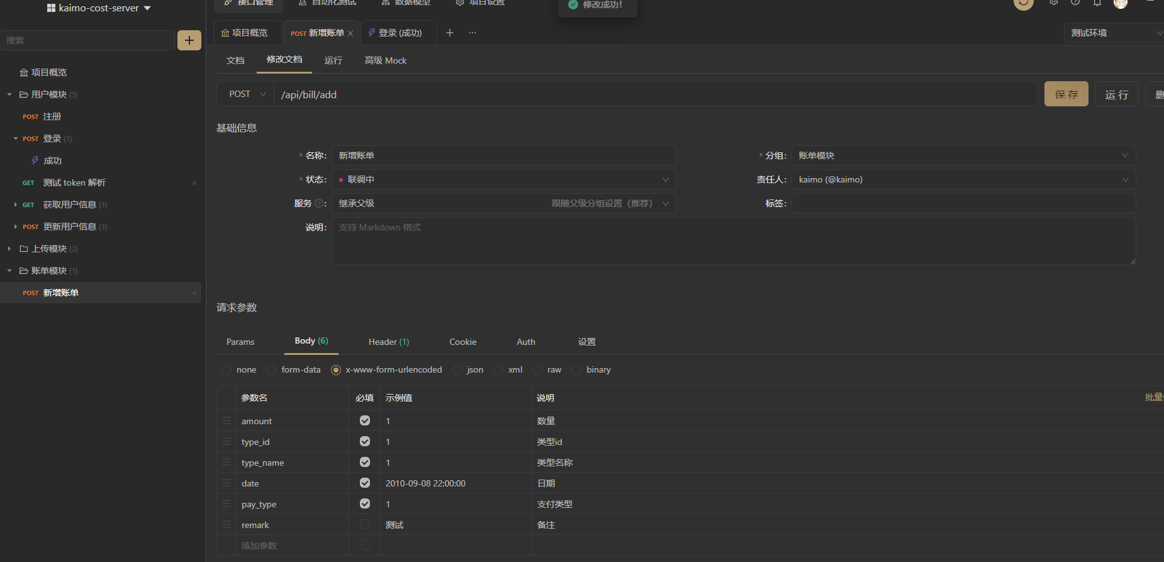Open 项目概览 in the sidebar

(49, 72)
